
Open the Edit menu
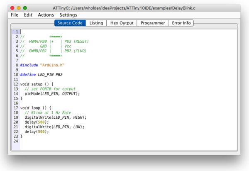(28, 15)
